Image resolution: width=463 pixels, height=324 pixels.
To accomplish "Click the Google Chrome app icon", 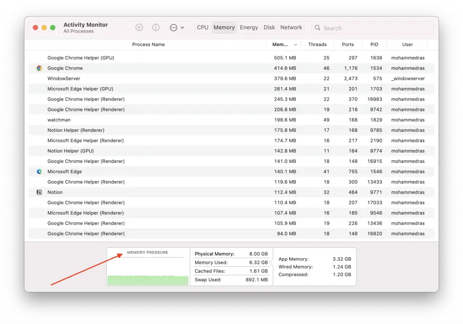I will [39, 68].
